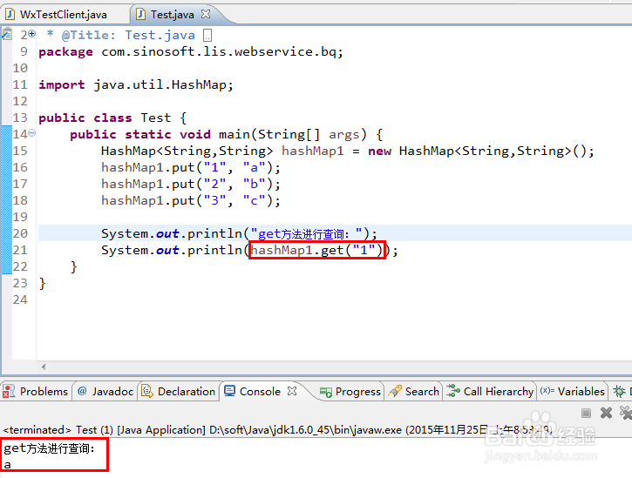
Task: Click the Search flashlight icon
Action: (395, 391)
